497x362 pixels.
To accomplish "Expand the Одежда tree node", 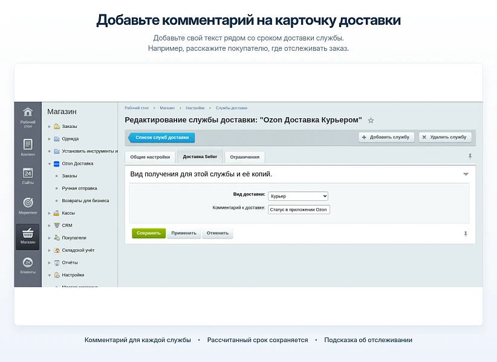I will click(50, 139).
